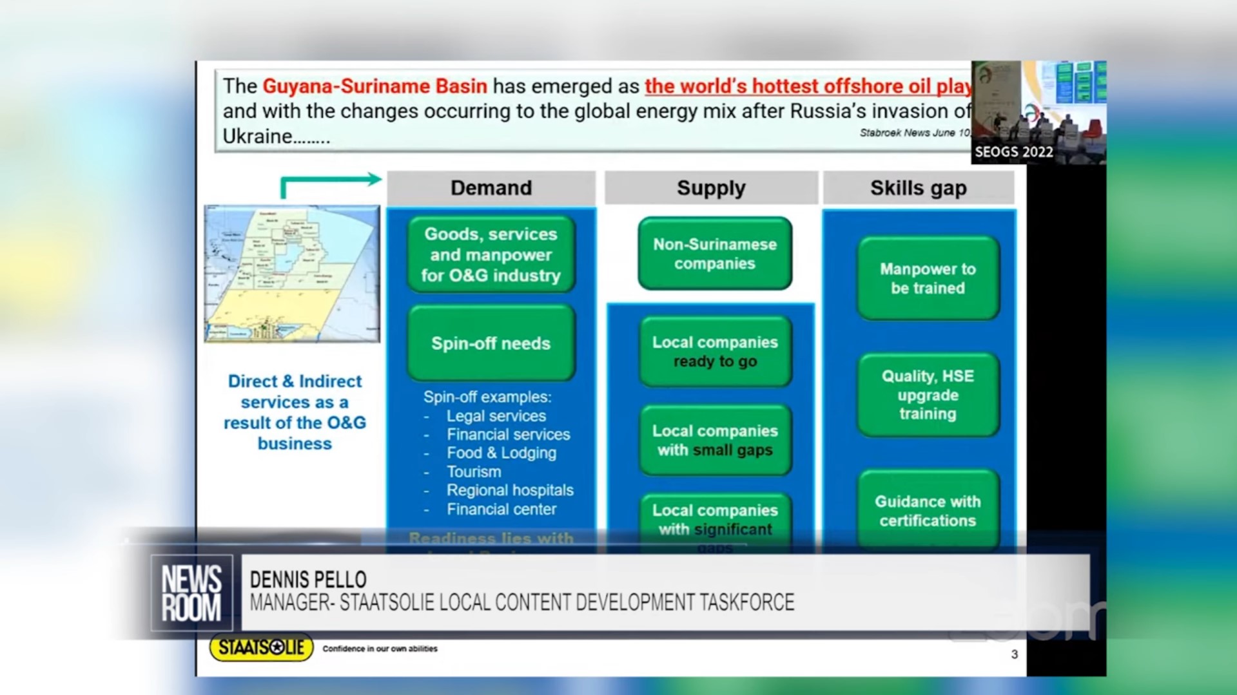
Task: Click 'Quality, HSE upgrade training' box
Action: tap(928, 395)
